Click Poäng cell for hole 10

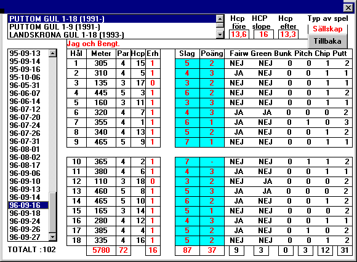212,162
